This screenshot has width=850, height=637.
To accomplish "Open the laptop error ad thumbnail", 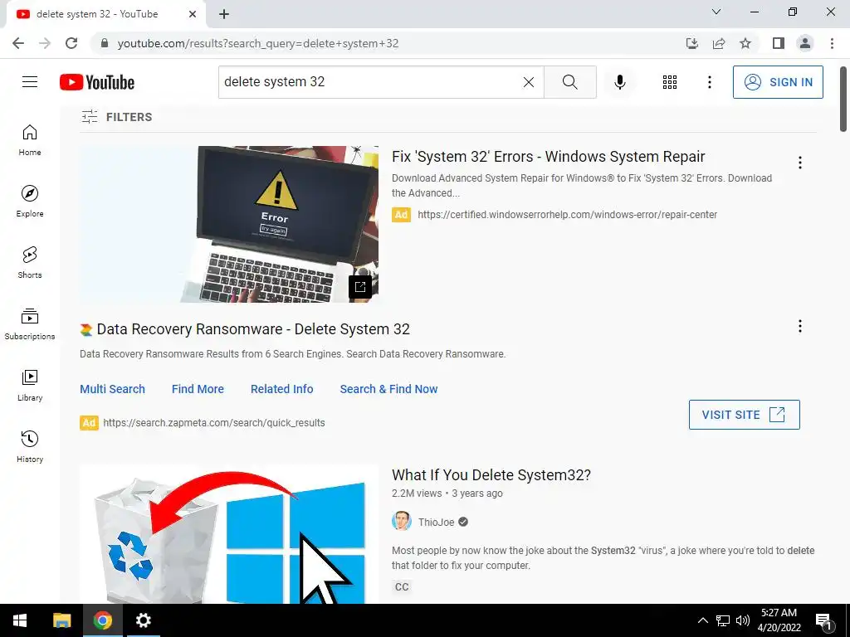I will [x=229, y=224].
